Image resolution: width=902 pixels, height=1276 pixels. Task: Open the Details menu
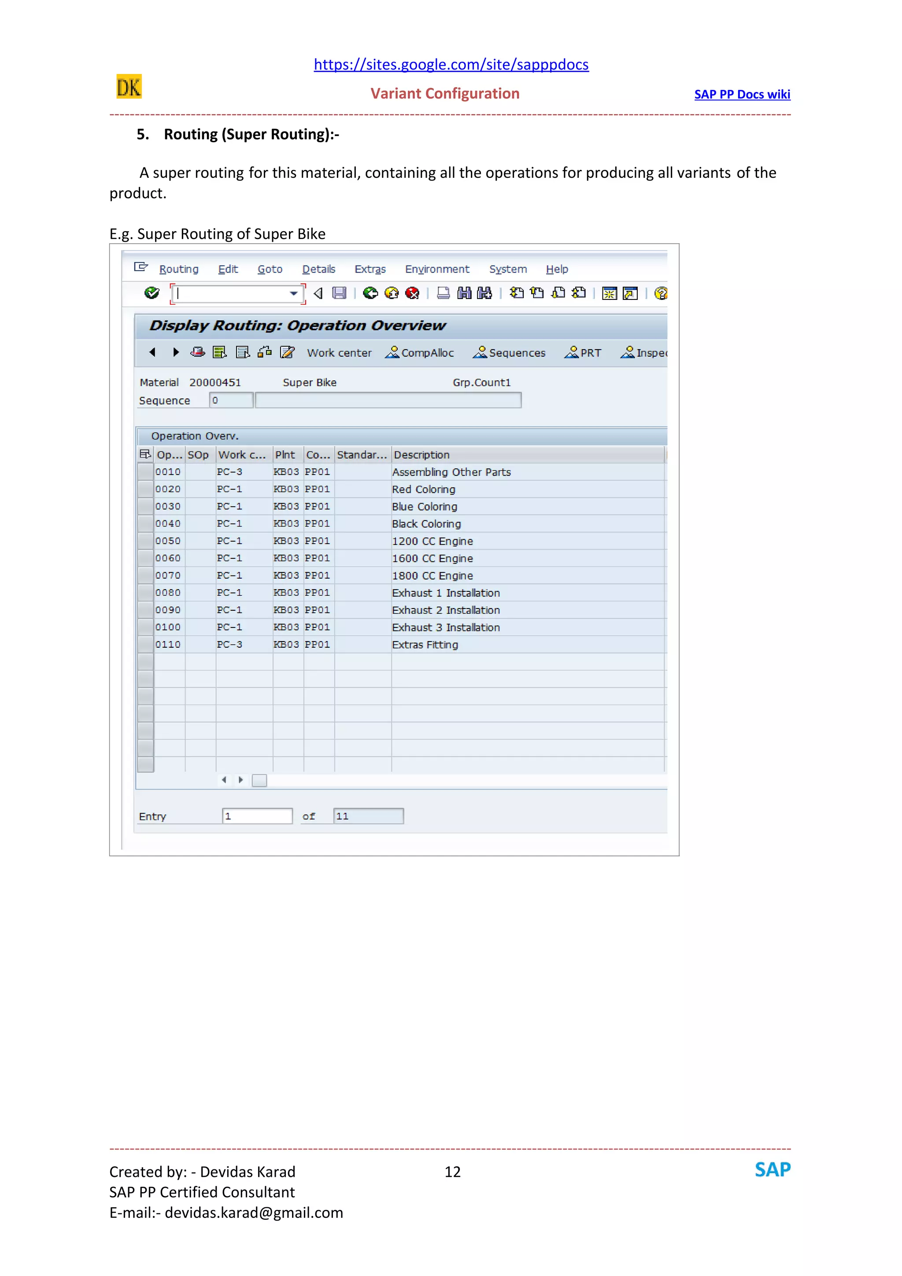[318, 269]
